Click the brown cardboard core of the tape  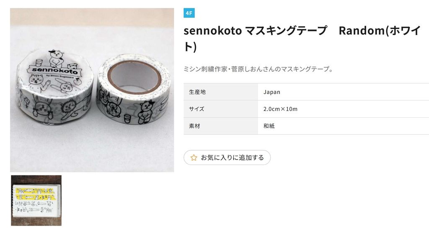click(x=134, y=76)
